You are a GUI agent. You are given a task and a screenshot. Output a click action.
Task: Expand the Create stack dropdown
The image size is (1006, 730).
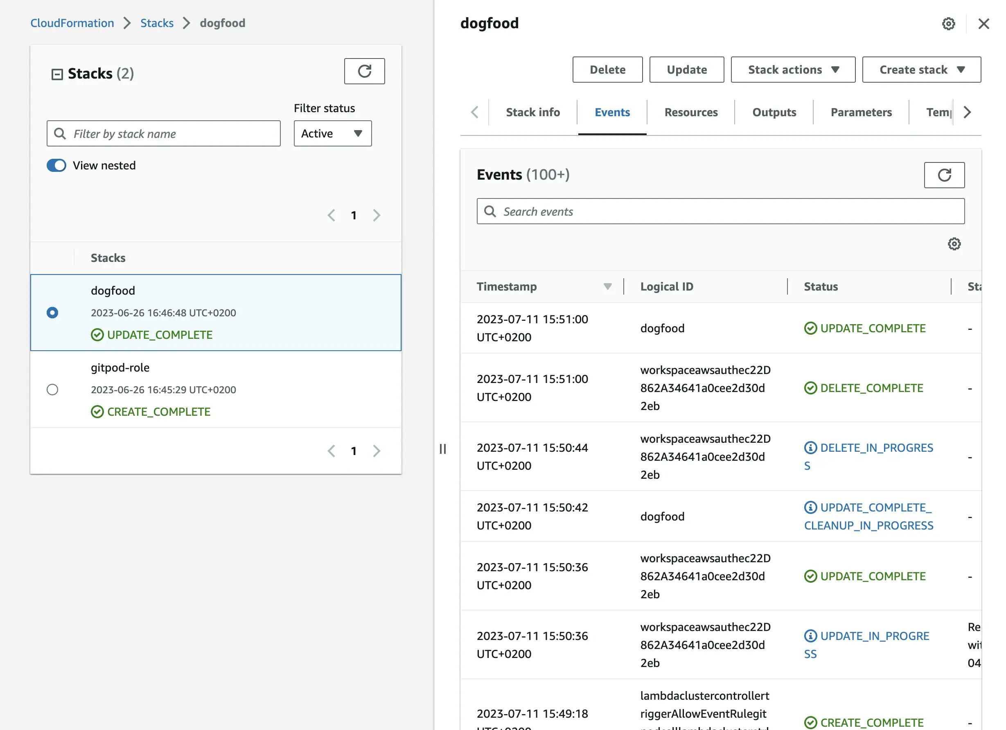pyautogui.click(x=921, y=70)
